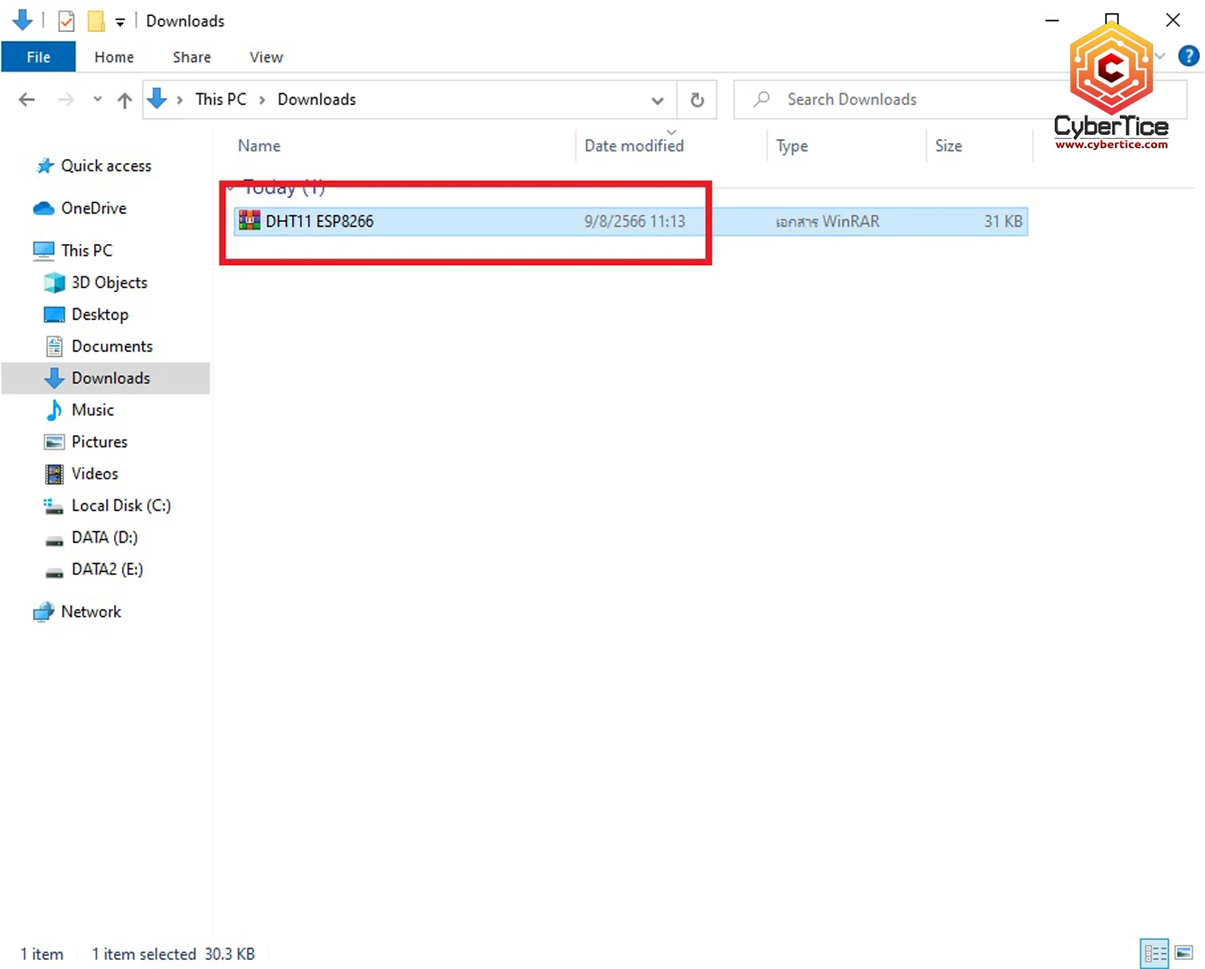Screen dimensions: 1205x969
Task: Open the Recent locations dropdown arrow
Action: tap(97, 100)
